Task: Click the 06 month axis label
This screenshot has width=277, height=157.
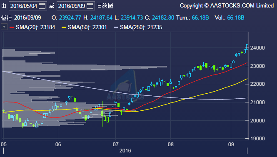Action: click(x=58, y=144)
